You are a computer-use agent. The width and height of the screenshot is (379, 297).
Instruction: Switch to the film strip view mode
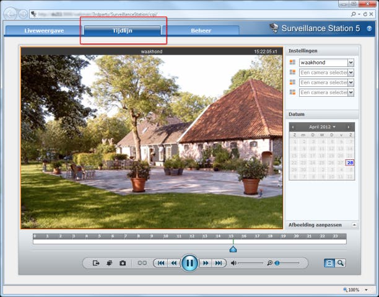[x=329, y=263]
